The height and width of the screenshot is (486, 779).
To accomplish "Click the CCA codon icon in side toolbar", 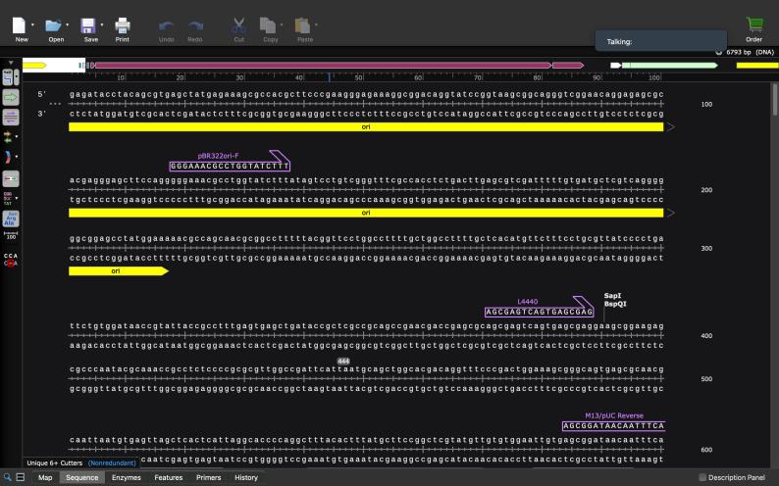I will (x=11, y=260).
